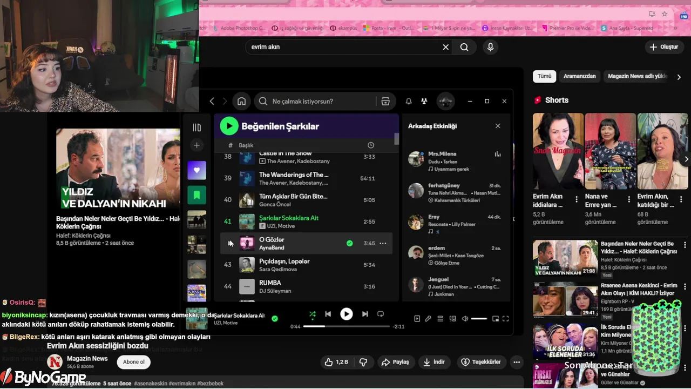Like the YouTube video 1,2 B

point(337,362)
